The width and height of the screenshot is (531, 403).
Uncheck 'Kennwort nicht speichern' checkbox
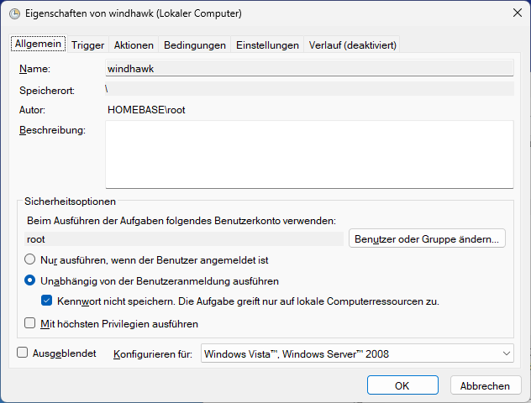pos(47,301)
